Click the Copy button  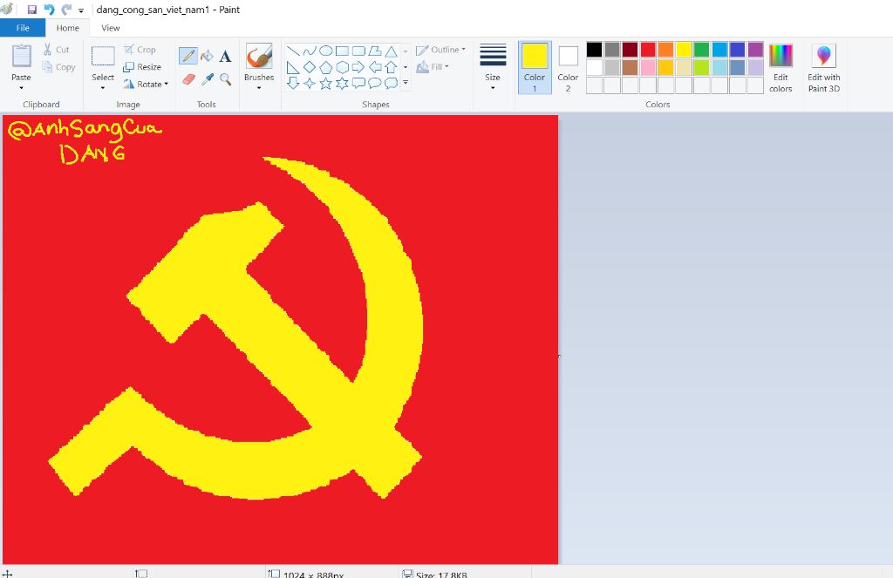tap(58, 67)
